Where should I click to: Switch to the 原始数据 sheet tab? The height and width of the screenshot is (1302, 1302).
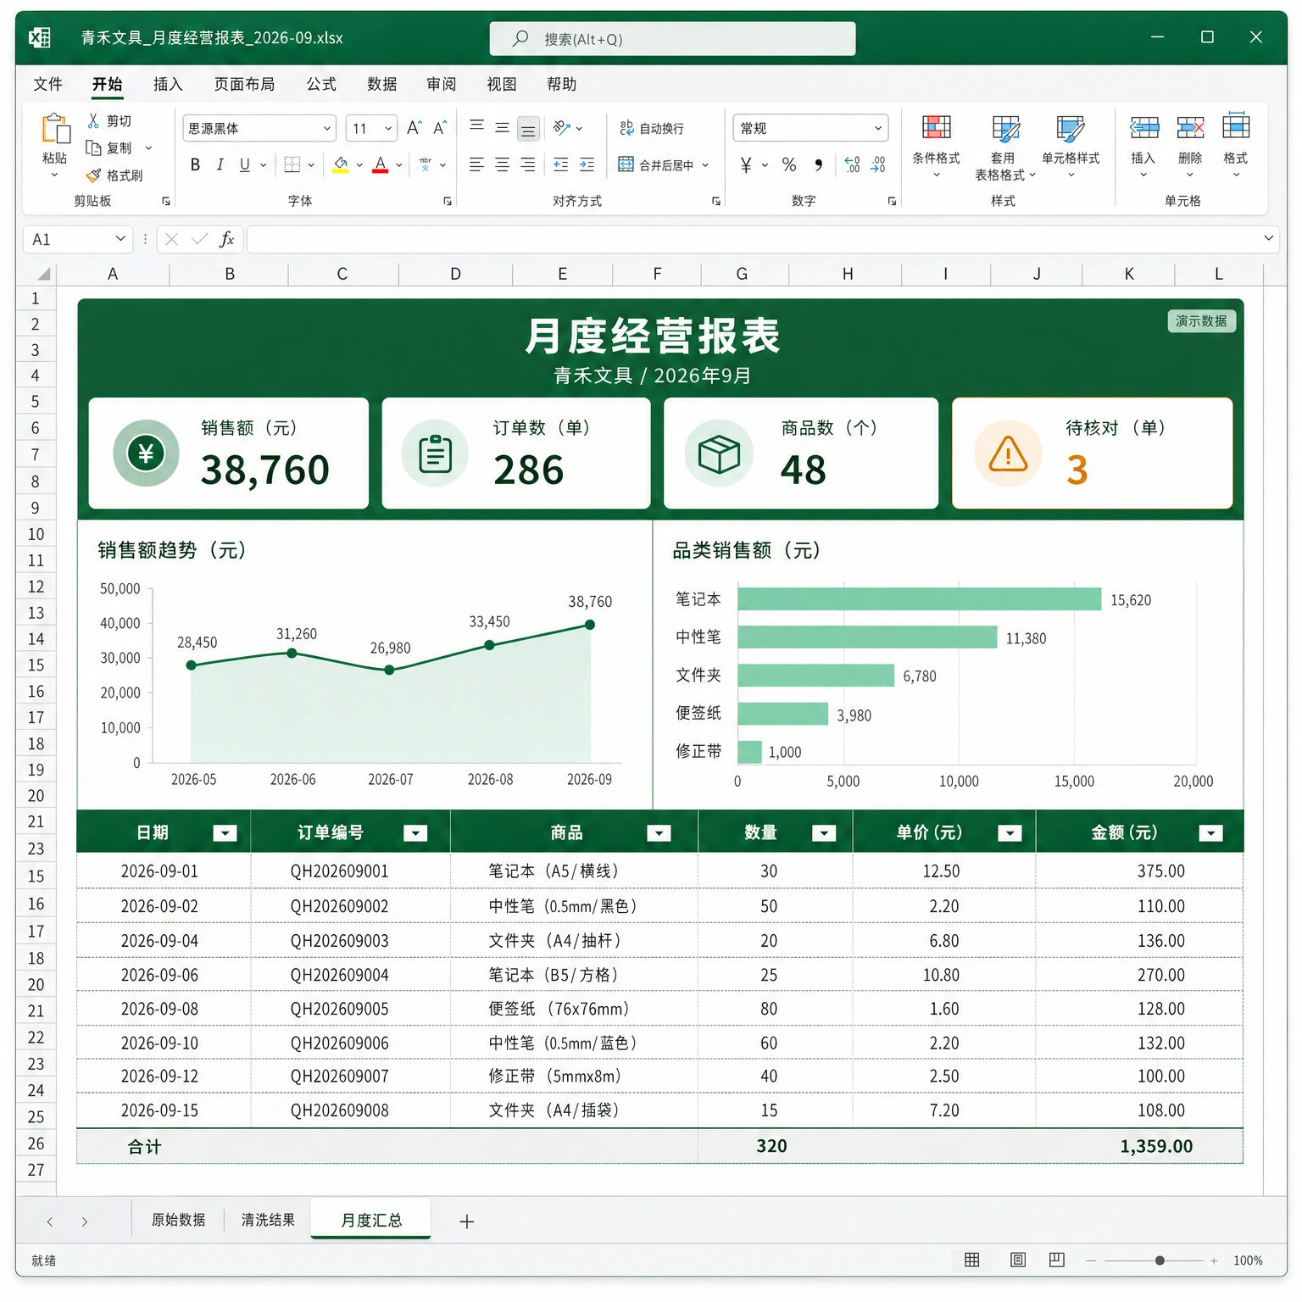click(178, 1220)
